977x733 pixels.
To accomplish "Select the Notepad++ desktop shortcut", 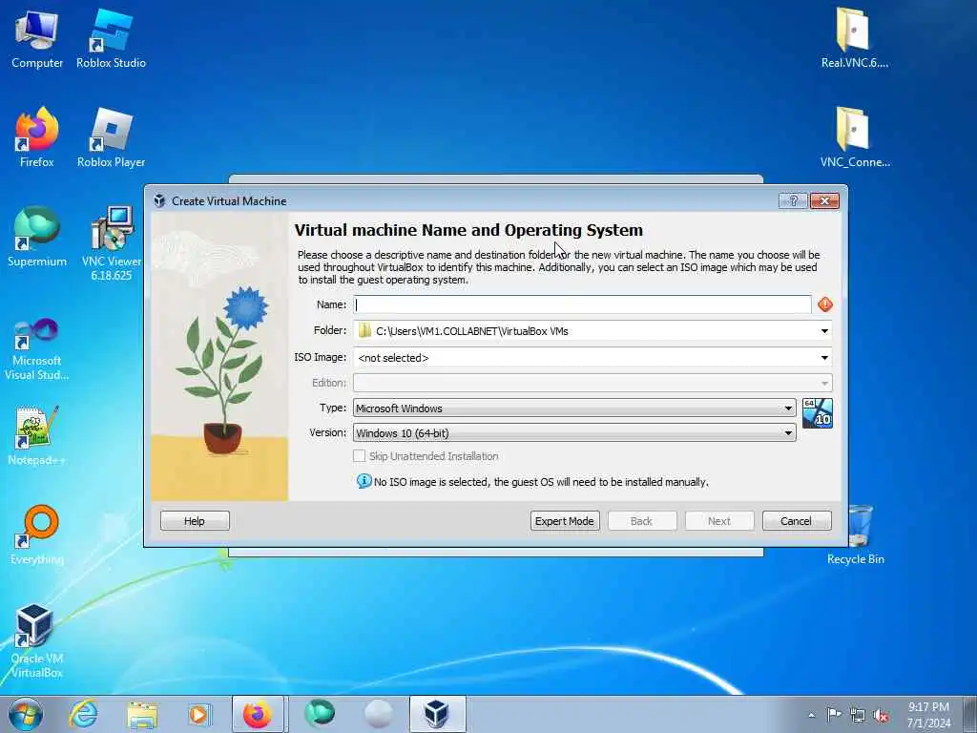I will tap(37, 435).
